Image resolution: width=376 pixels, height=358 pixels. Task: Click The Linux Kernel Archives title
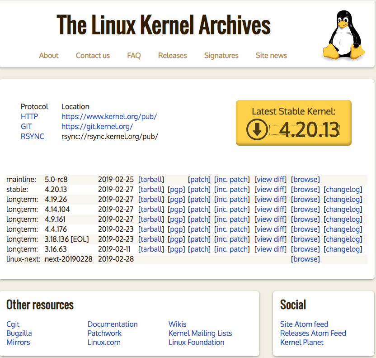164,25
